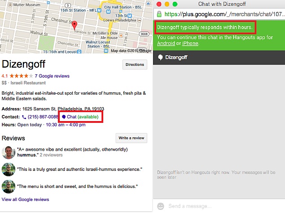Image resolution: width=285 pixels, height=213 pixels.
Task: Click the first reviewer's profile photo
Action: tap(9, 152)
